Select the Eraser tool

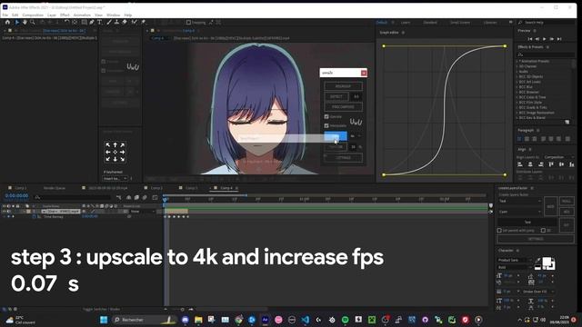(125, 22)
